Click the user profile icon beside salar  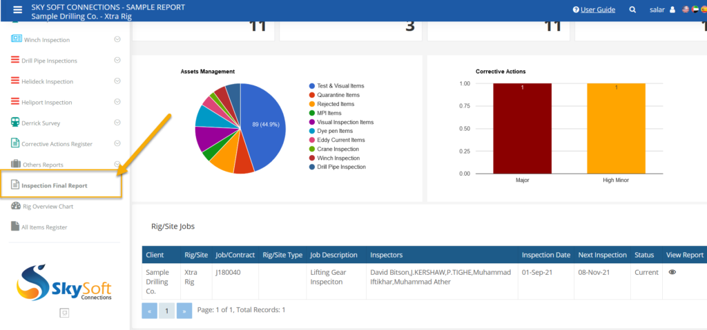point(672,10)
